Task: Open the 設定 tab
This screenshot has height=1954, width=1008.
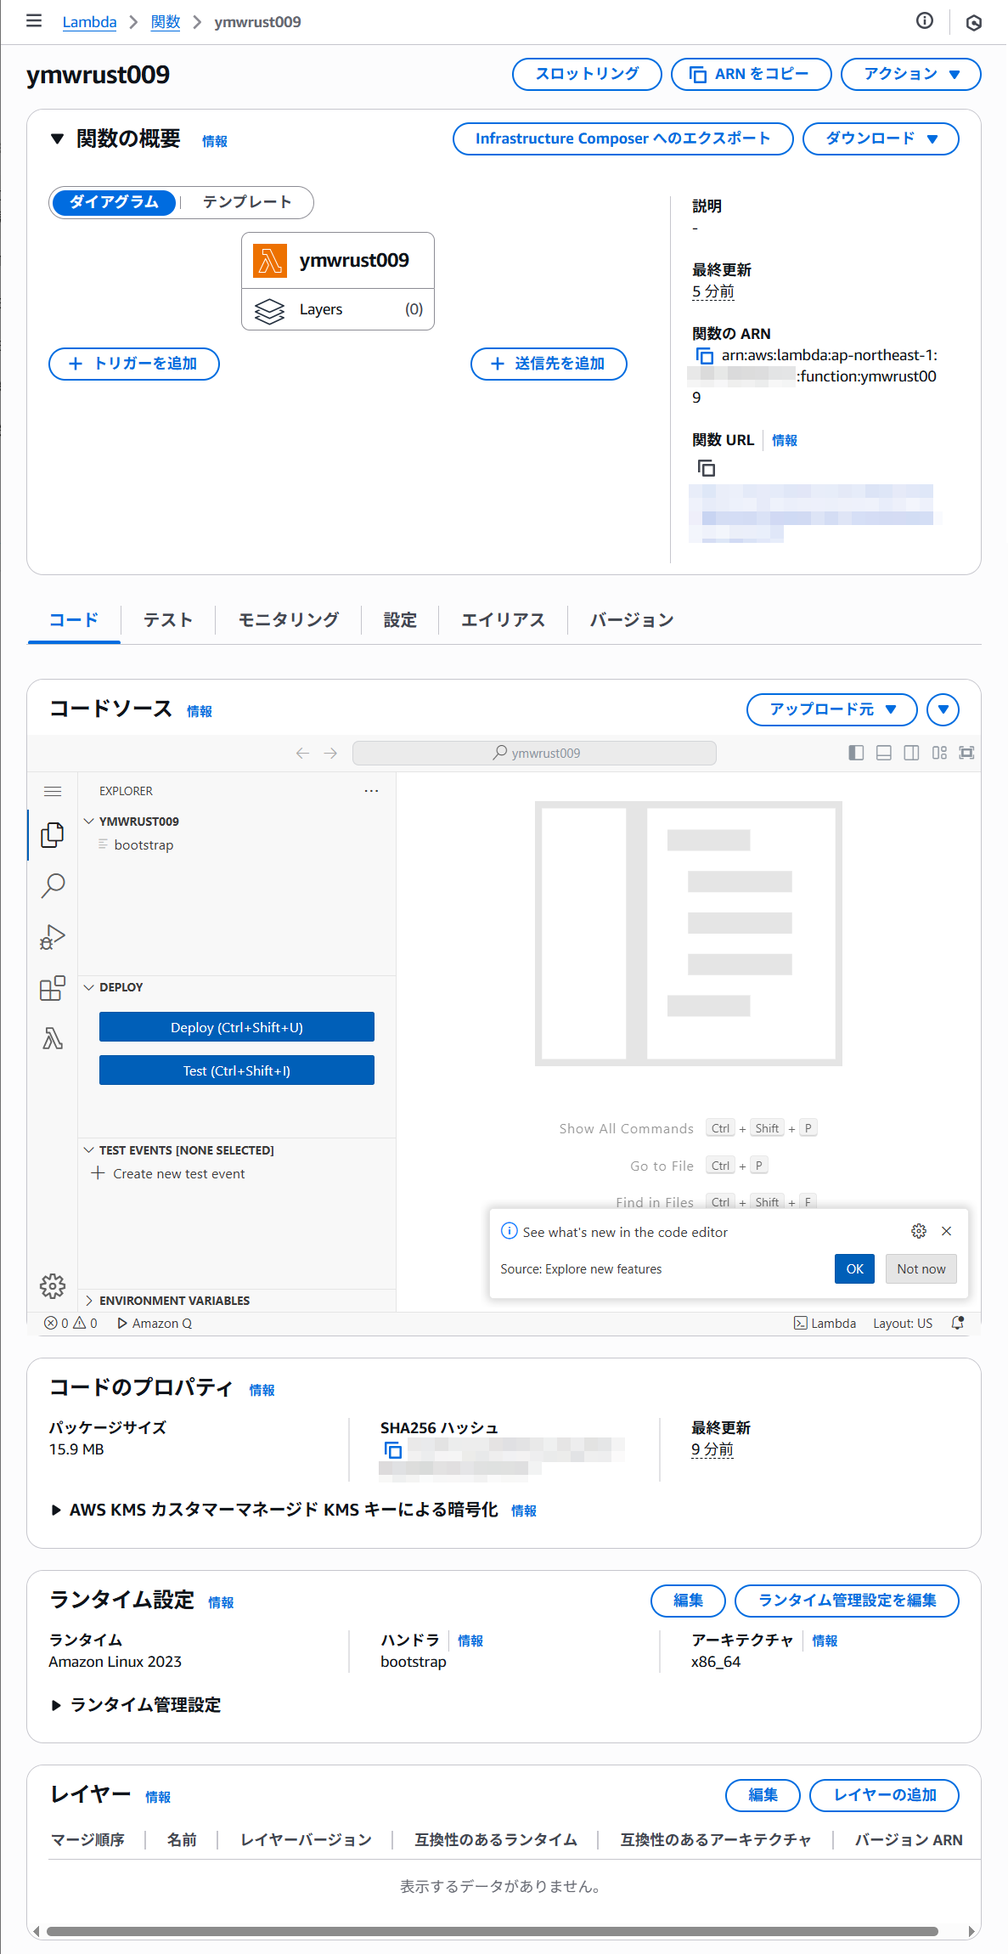Action: [x=400, y=620]
